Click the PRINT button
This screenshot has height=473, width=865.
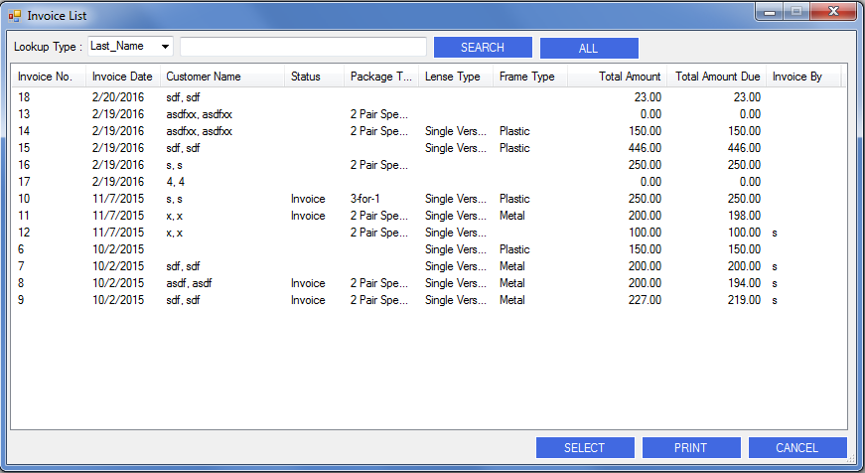pos(691,448)
